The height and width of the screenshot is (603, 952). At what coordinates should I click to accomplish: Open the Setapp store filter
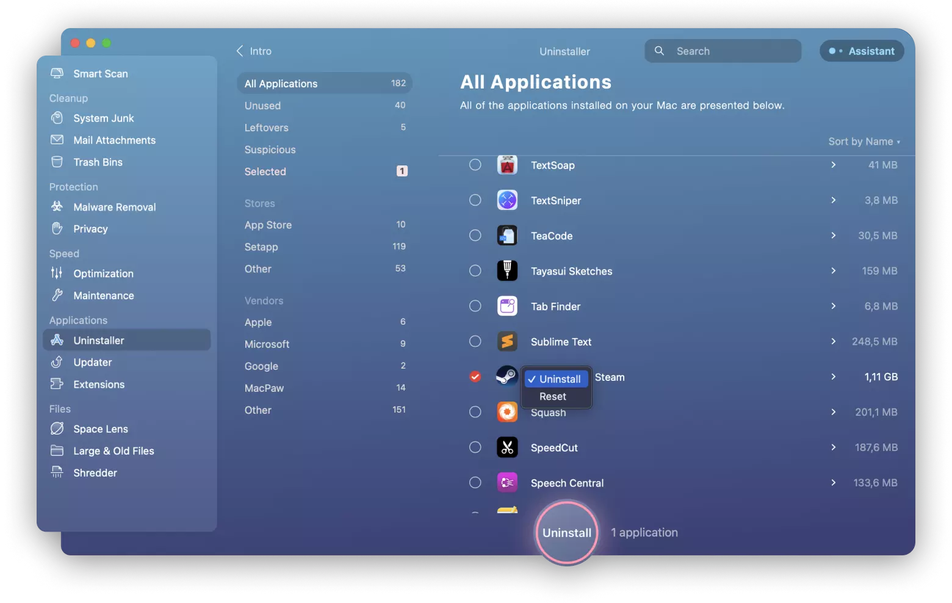pos(325,247)
